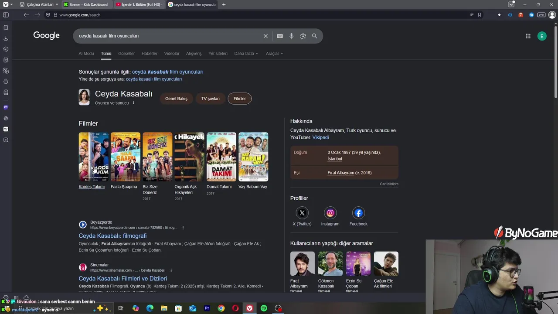Open more options next to Oyuncu ve sunucu
This screenshot has height=314, width=558.
(133, 103)
